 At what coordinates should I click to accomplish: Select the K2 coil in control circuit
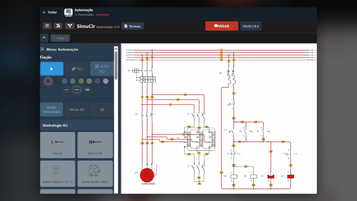234,176
